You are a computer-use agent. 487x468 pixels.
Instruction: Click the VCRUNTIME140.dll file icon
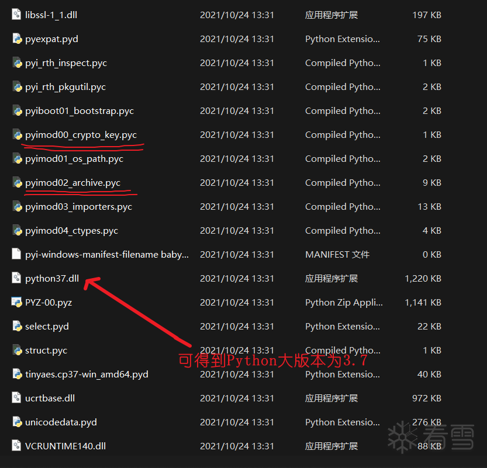16,446
